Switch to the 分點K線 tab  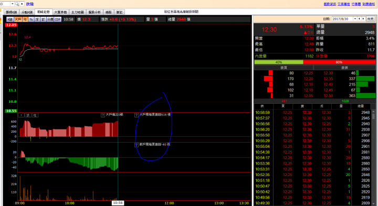pos(27,12)
